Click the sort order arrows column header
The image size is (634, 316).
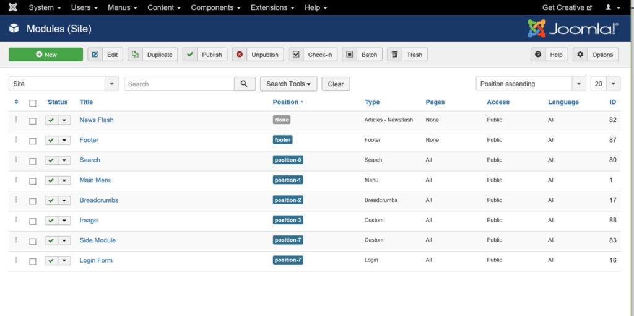[x=16, y=102]
